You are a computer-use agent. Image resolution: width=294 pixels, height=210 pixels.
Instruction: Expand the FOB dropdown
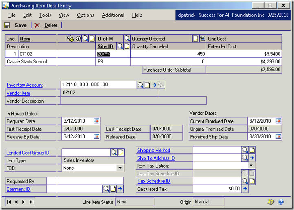tap(120, 168)
